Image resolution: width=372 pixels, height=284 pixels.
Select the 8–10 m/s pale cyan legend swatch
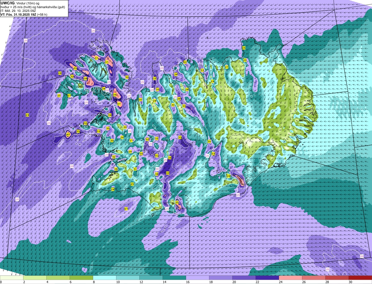105,278
